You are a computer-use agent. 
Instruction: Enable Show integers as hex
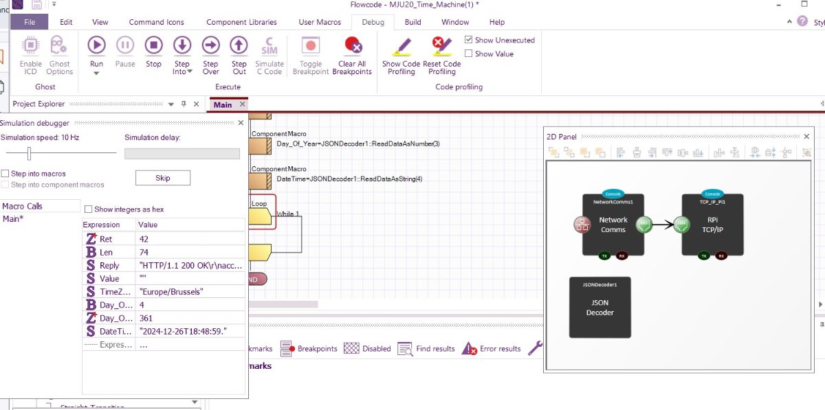(88, 209)
